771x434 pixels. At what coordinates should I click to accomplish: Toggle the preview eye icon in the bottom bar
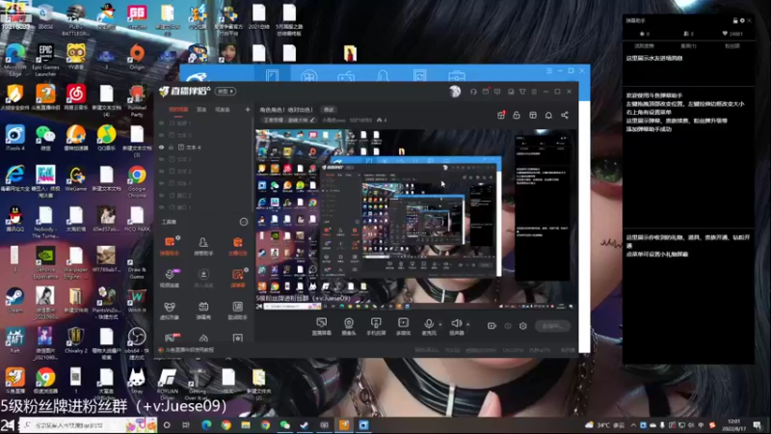508,326
